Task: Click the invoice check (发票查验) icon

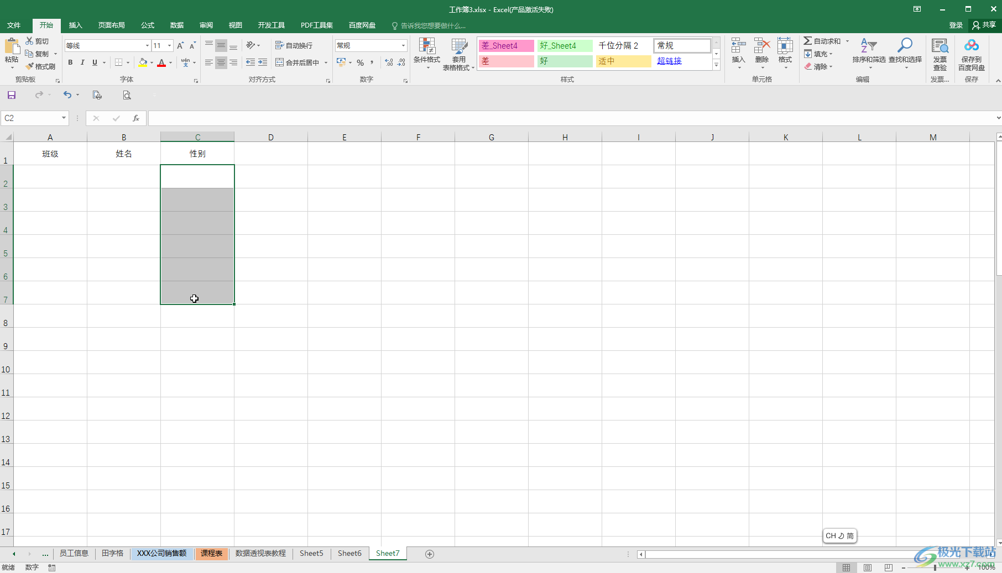Action: pyautogui.click(x=940, y=46)
